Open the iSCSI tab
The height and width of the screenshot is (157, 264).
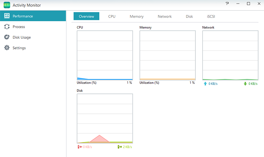(x=211, y=16)
